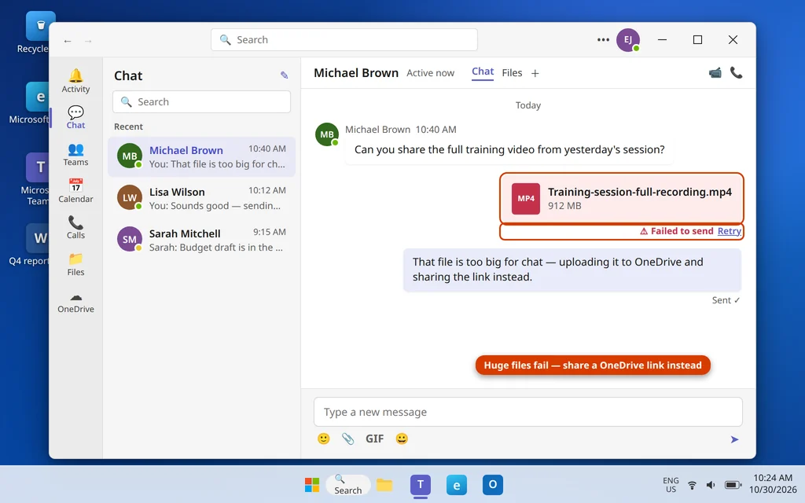
Task: Open File Explorer from the taskbar
Action: [x=384, y=484]
